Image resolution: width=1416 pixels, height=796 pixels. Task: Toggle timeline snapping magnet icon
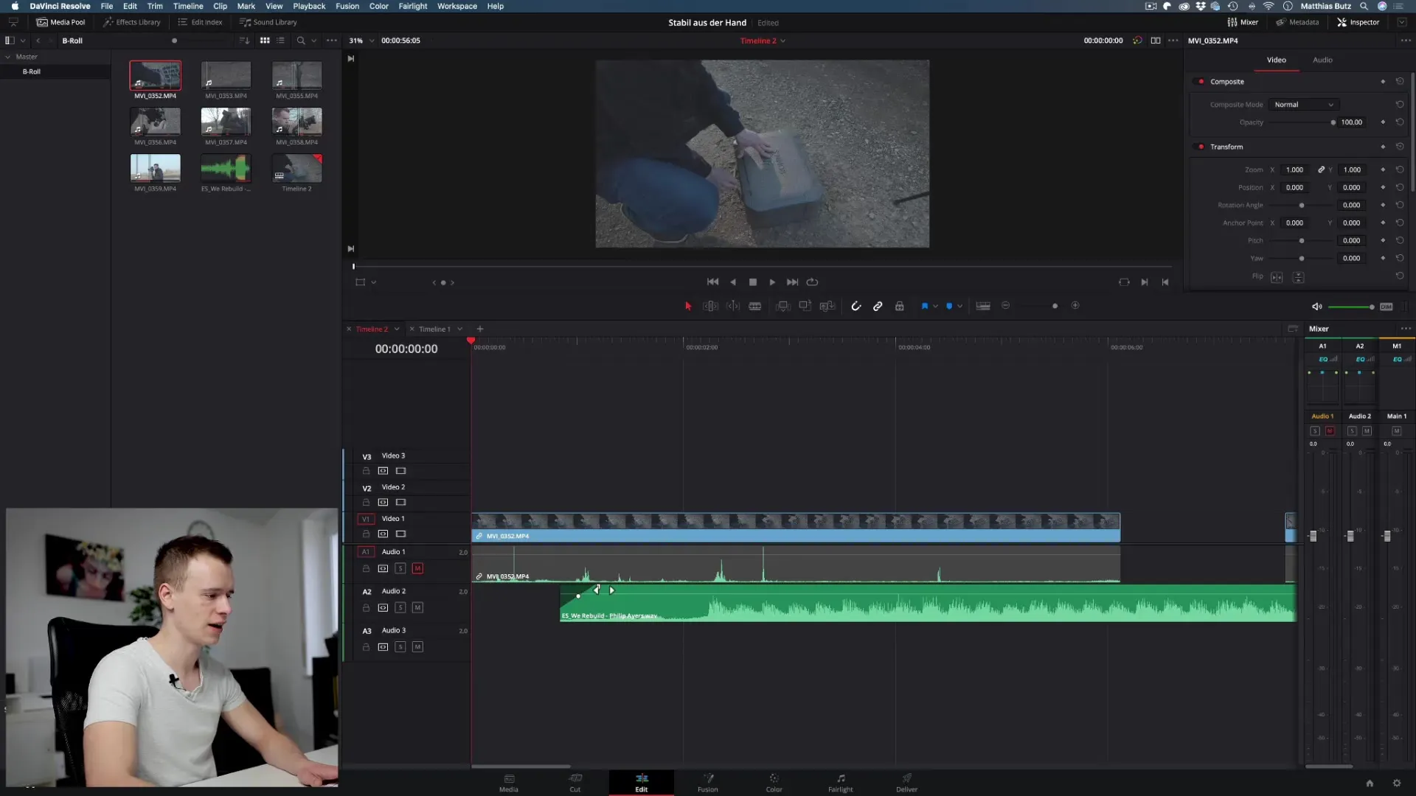(x=856, y=306)
